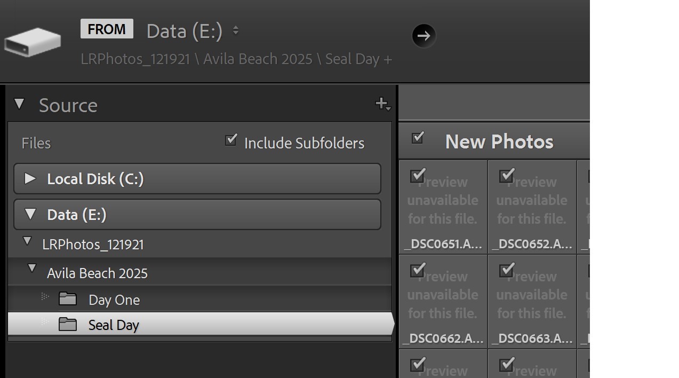This screenshot has width=679, height=378.
Task: Click the dotted triangle beside Day One
Action: point(45,296)
